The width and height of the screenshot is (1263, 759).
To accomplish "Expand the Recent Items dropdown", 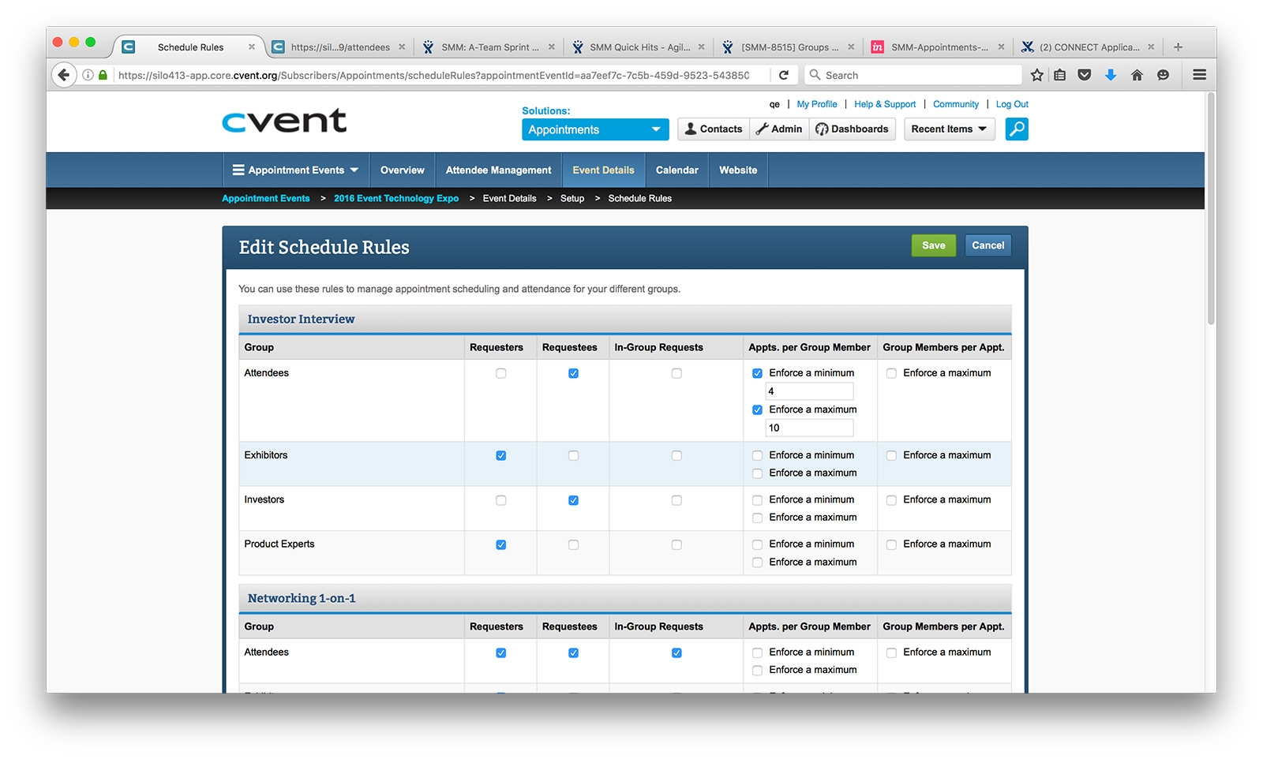I will coord(948,129).
